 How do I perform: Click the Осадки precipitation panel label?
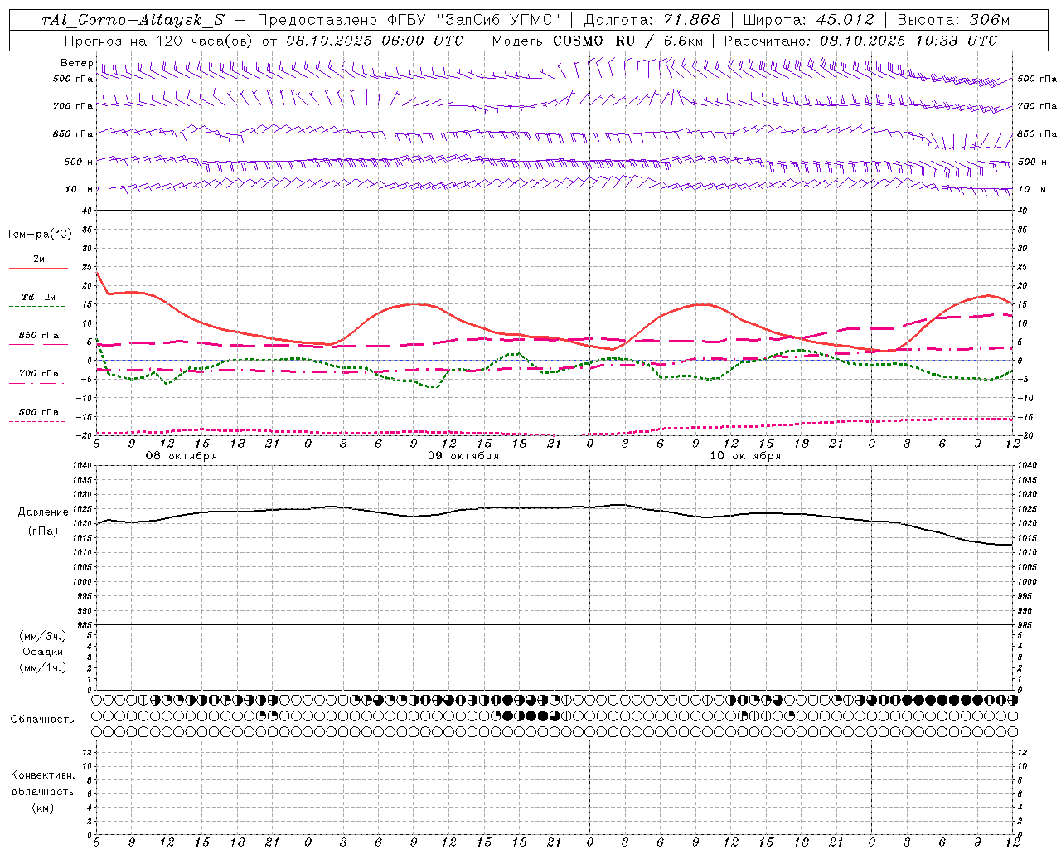[43, 652]
